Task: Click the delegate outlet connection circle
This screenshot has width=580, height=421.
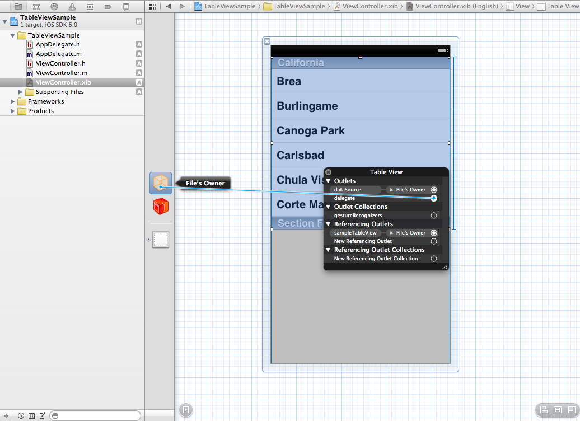Action: coord(434,198)
